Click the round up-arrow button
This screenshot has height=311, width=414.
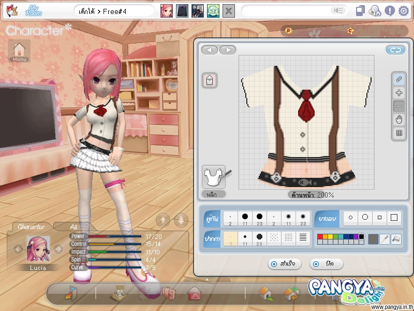pos(163,220)
